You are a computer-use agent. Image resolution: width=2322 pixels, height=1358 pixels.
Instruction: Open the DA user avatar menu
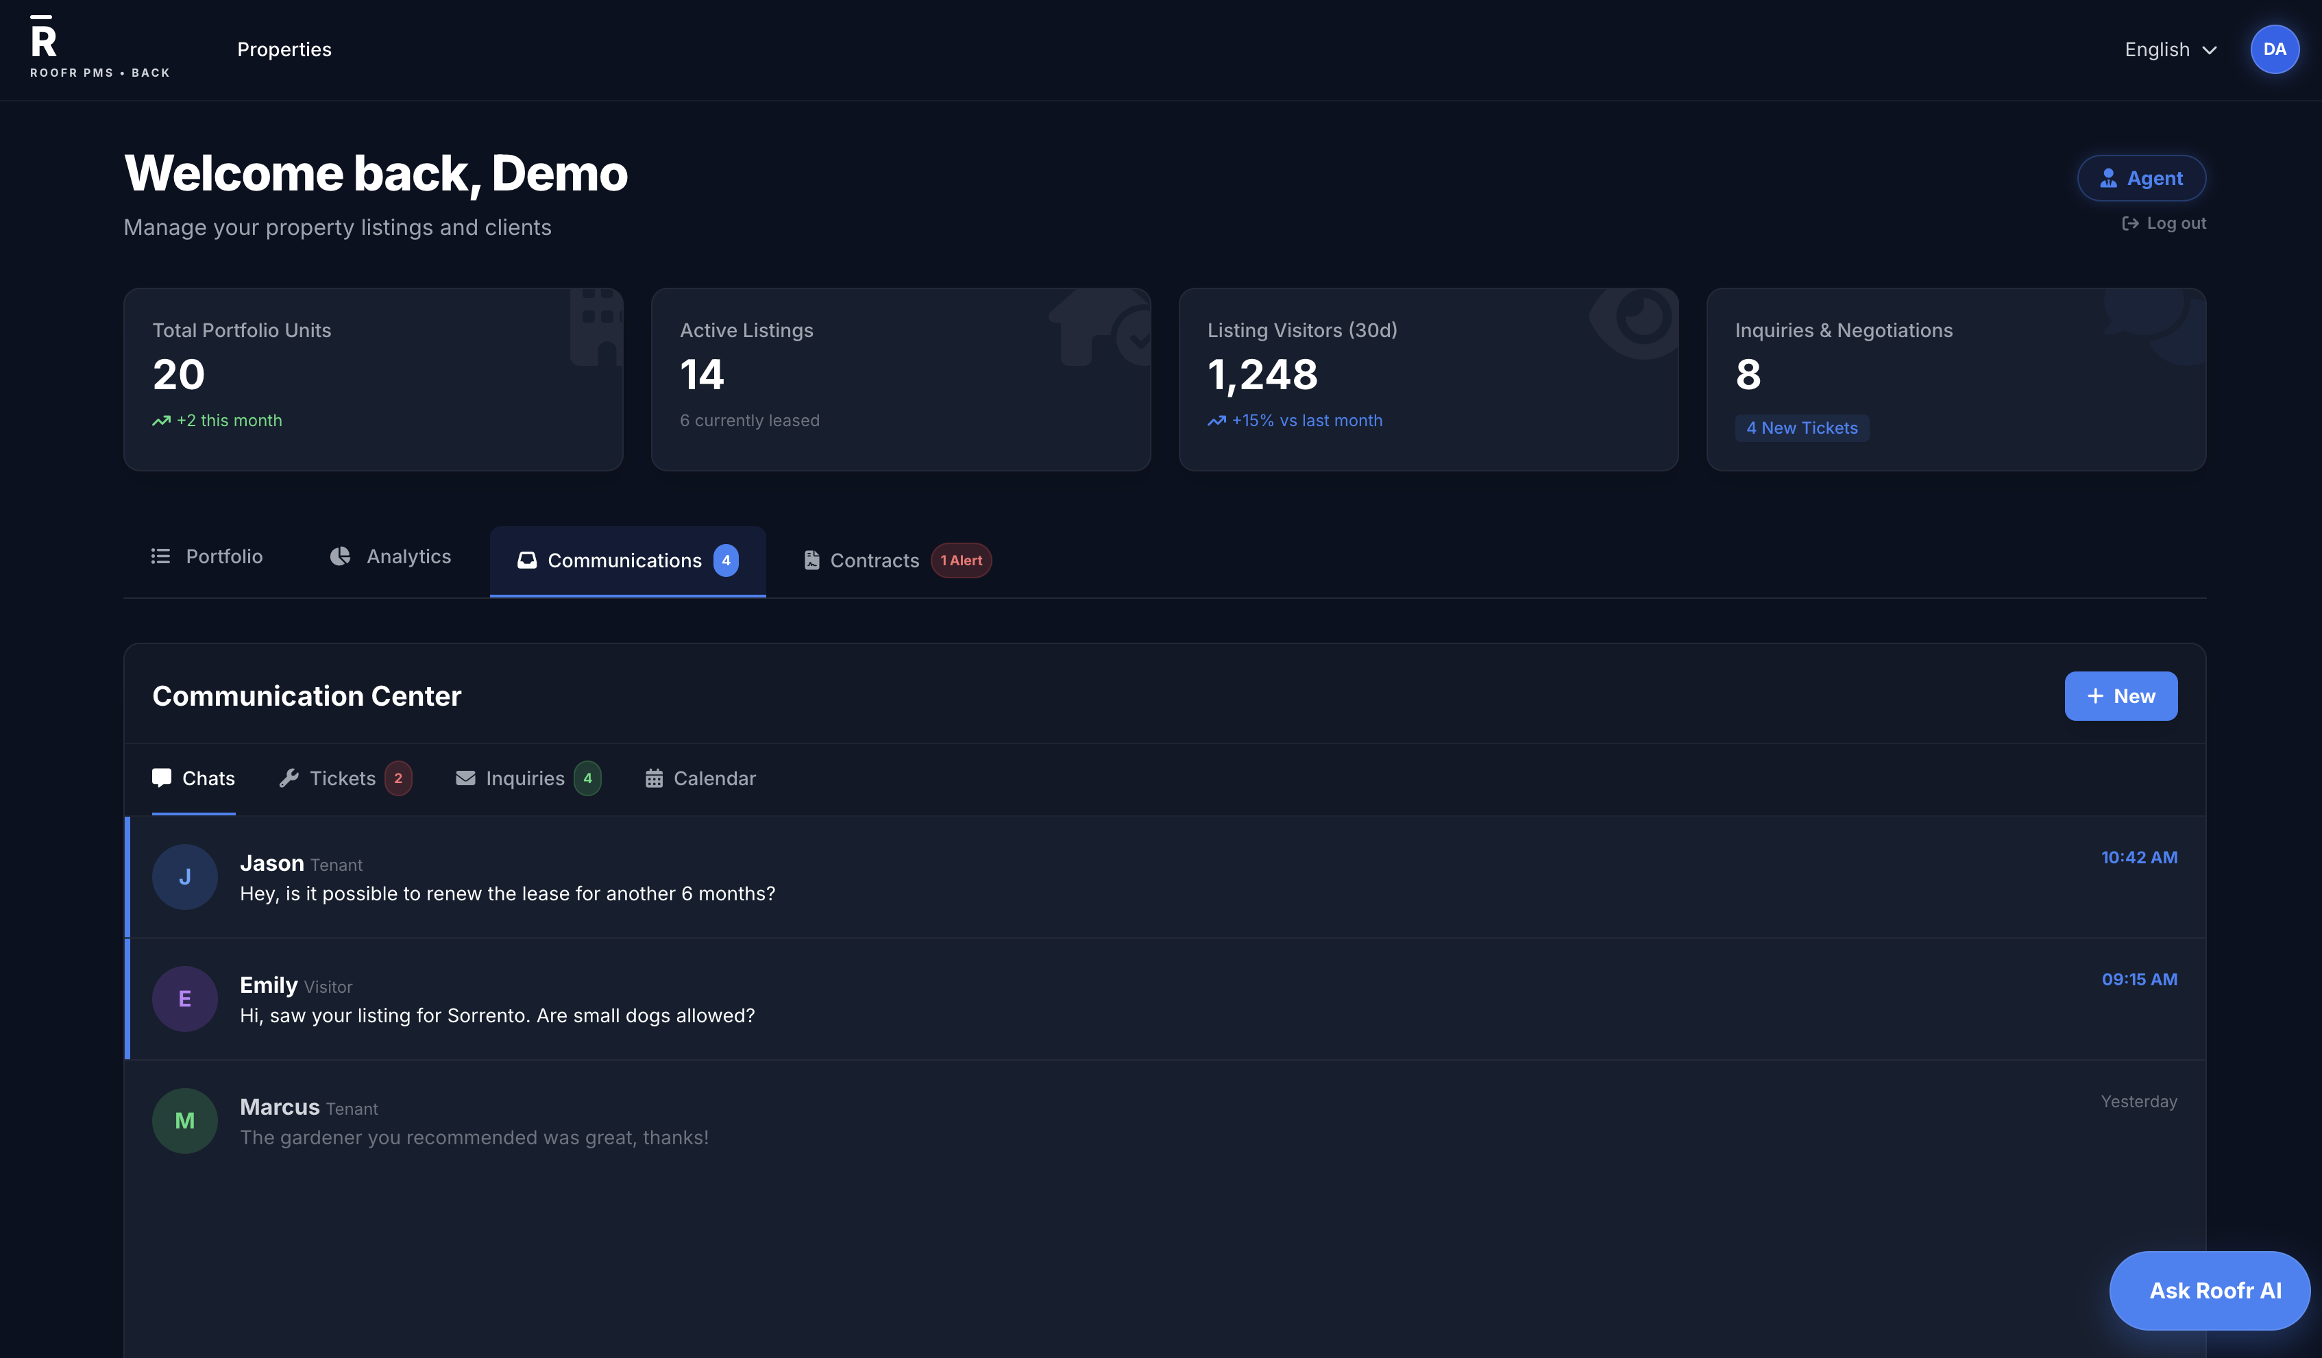click(x=2273, y=50)
